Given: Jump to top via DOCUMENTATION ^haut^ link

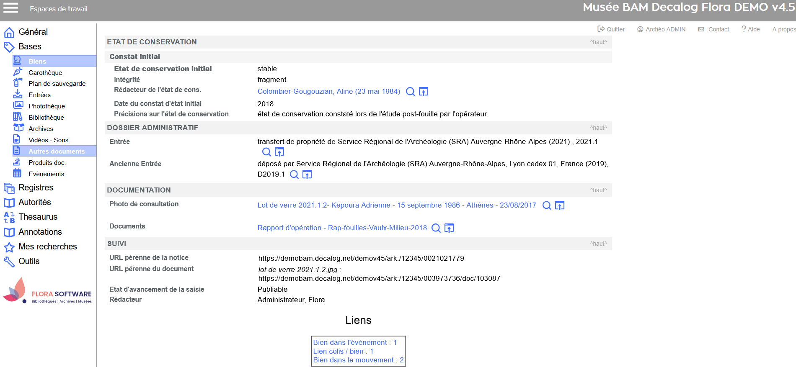Looking at the screenshot, I should pyautogui.click(x=598, y=190).
